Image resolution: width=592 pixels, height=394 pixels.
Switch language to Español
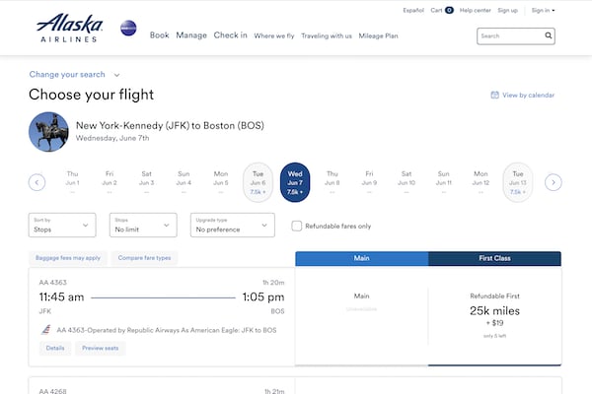point(413,10)
